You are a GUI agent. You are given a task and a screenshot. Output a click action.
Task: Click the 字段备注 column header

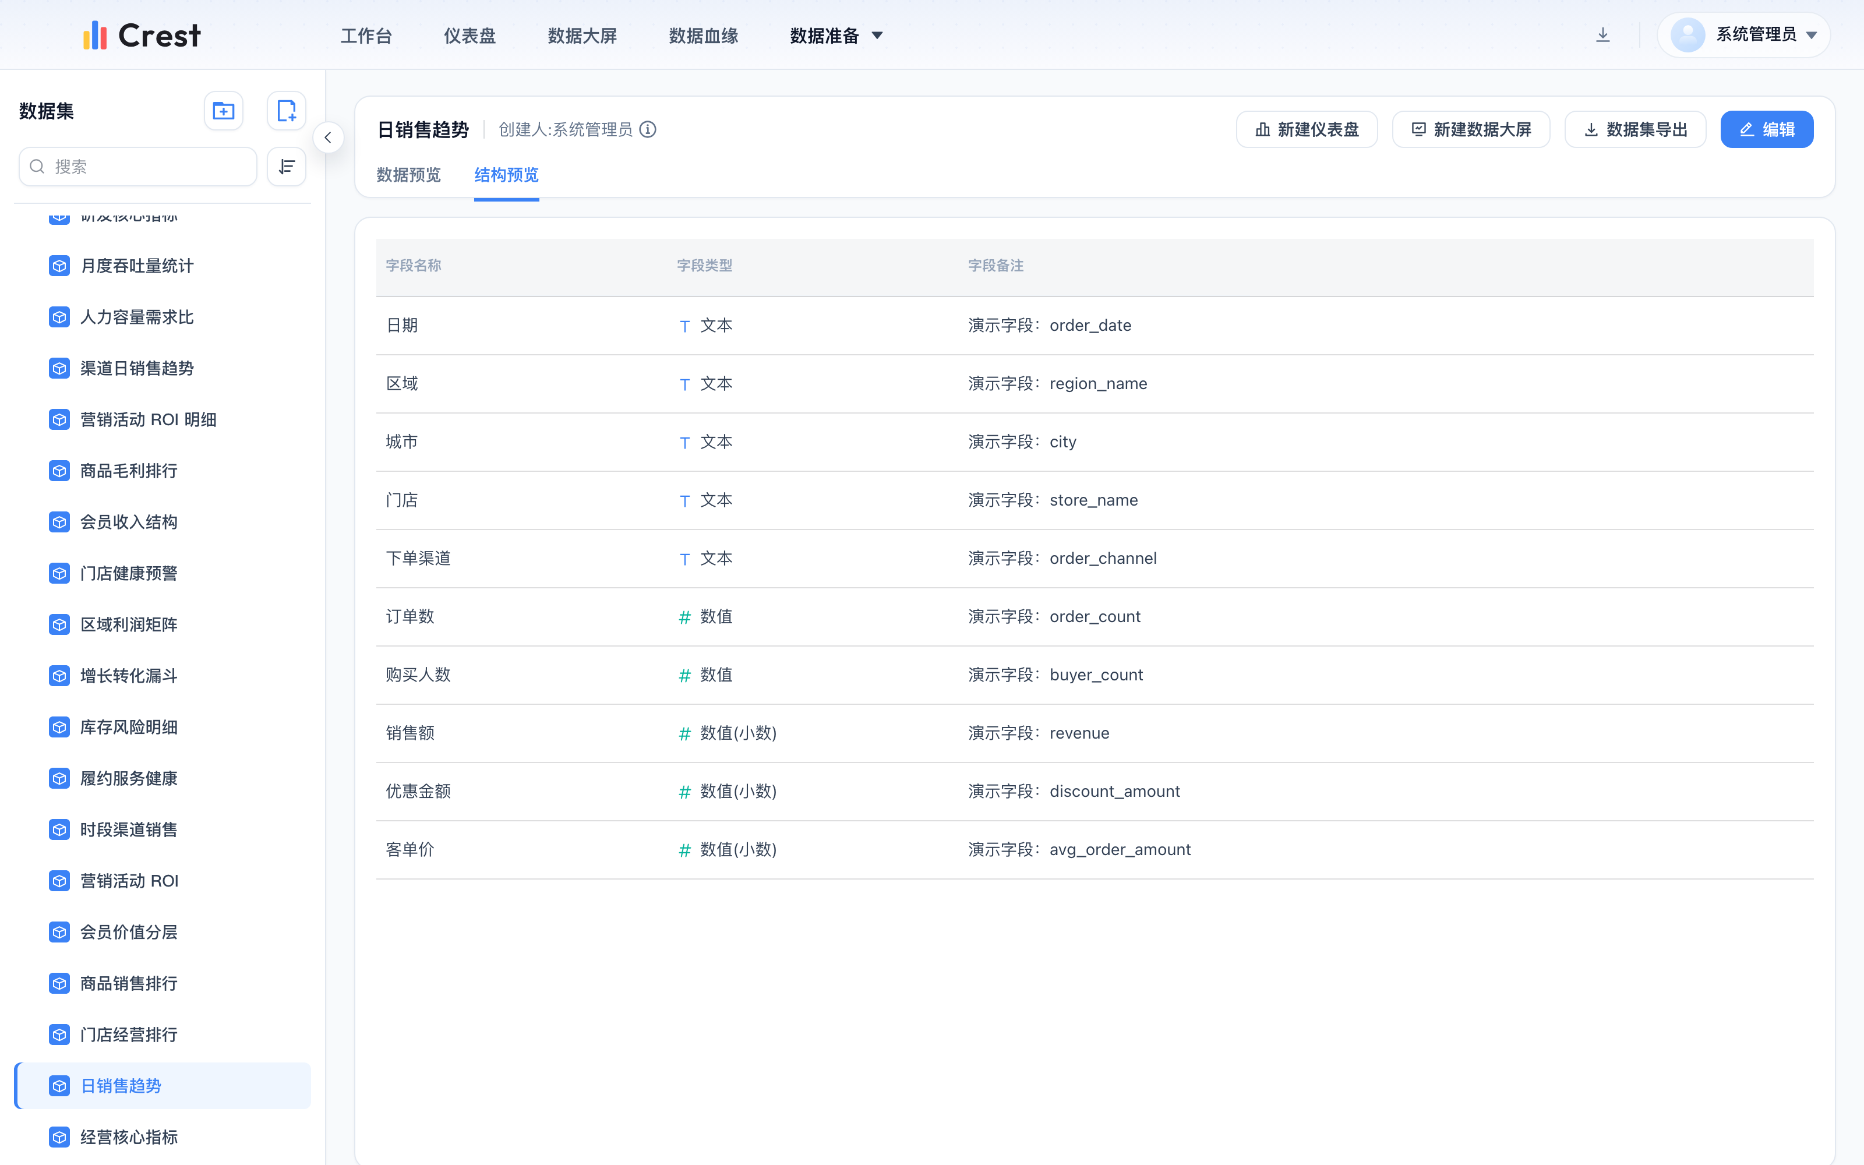tap(996, 266)
